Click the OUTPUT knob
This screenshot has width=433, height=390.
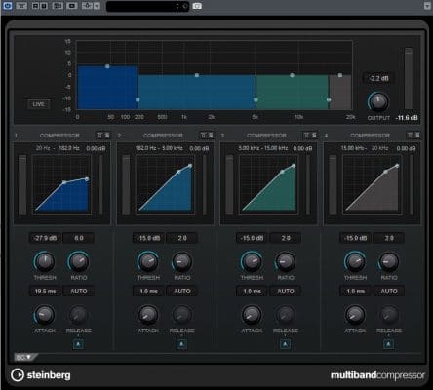[x=378, y=101]
